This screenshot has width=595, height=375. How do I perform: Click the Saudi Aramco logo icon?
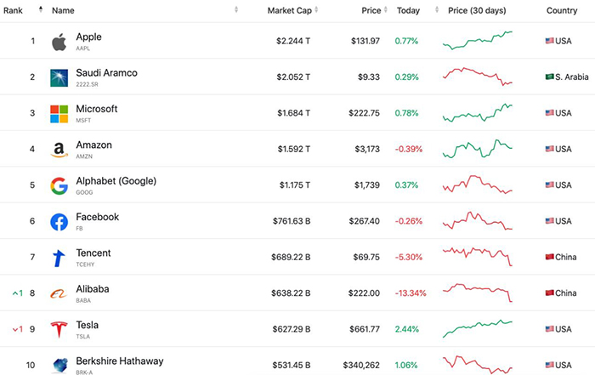point(59,78)
